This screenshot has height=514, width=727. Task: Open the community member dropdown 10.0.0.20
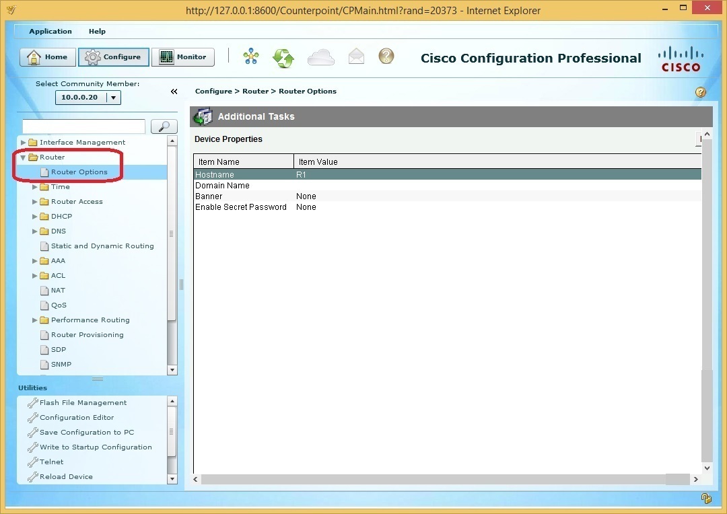(x=88, y=98)
